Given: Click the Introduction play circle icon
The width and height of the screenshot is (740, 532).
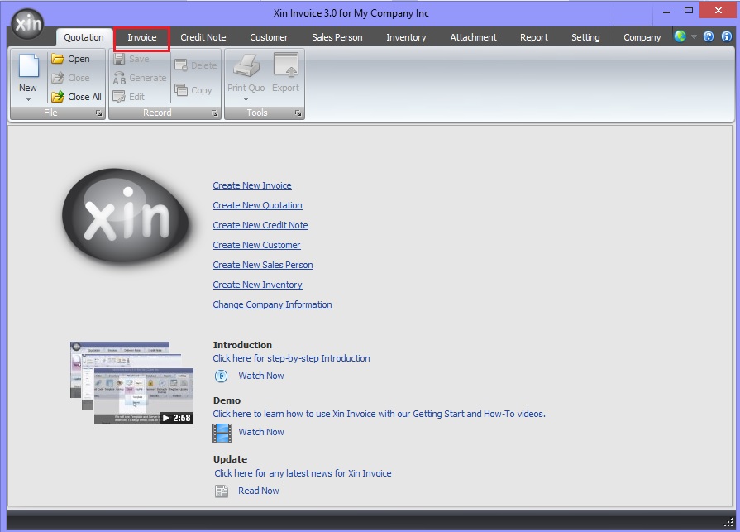Looking at the screenshot, I should tap(221, 376).
